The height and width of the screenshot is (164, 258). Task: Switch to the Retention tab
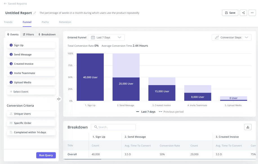pos(65,22)
